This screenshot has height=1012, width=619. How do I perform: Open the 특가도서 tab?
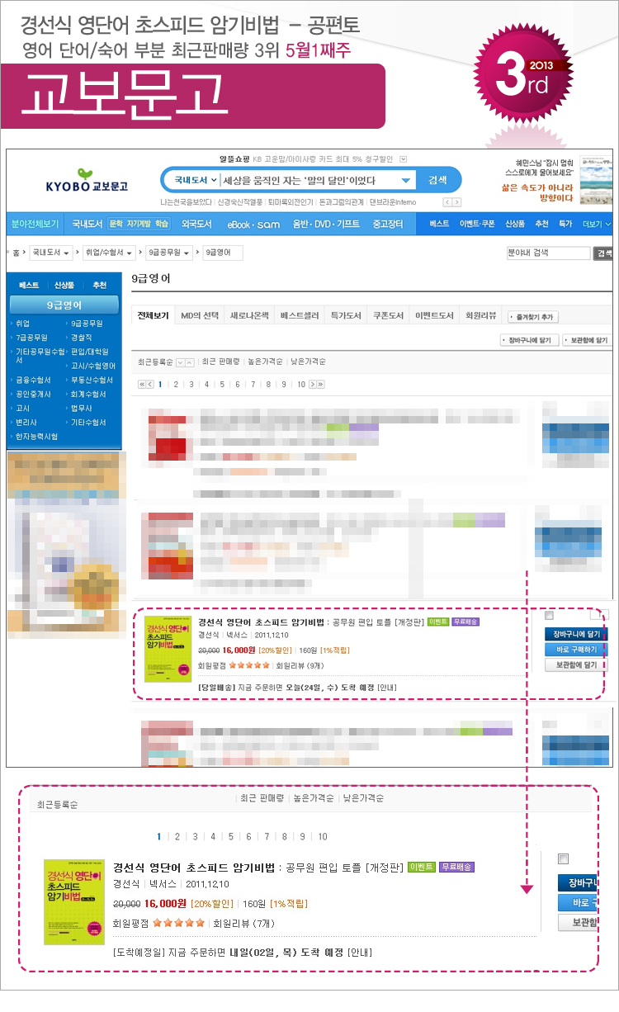click(344, 315)
